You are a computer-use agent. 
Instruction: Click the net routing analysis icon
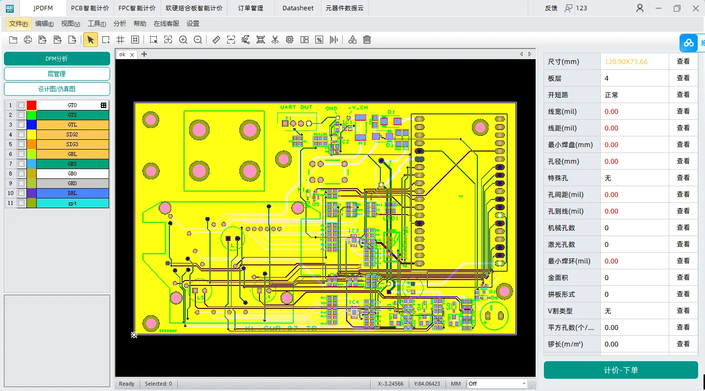(x=246, y=40)
